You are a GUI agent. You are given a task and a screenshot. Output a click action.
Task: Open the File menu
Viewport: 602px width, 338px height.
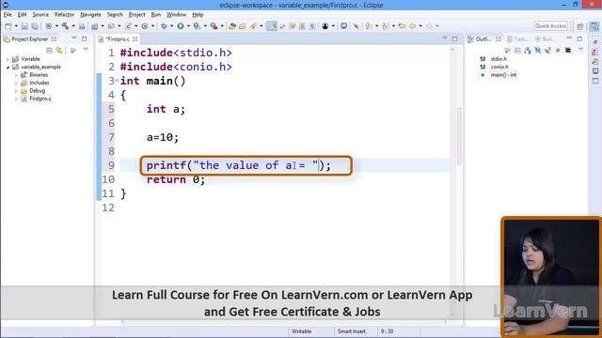[8, 15]
